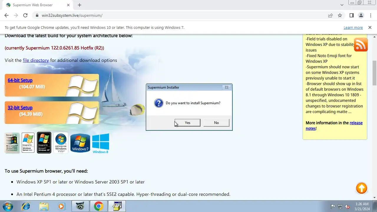The height and width of the screenshot is (212, 377).
Task: Switch to Chrome in the taskbar
Action: (x=98, y=206)
